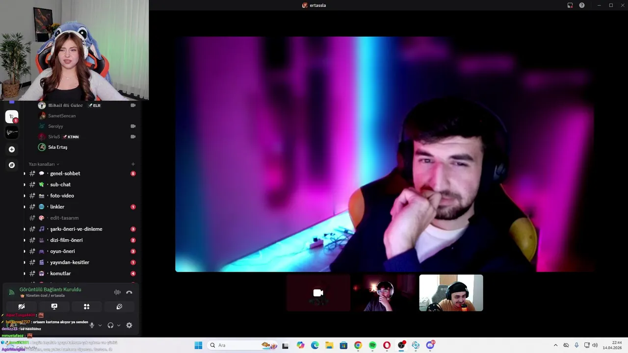The height and width of the screenshot is (353, 628).
Task: Select the dark signature server icon
Action: tap(12, 132)
